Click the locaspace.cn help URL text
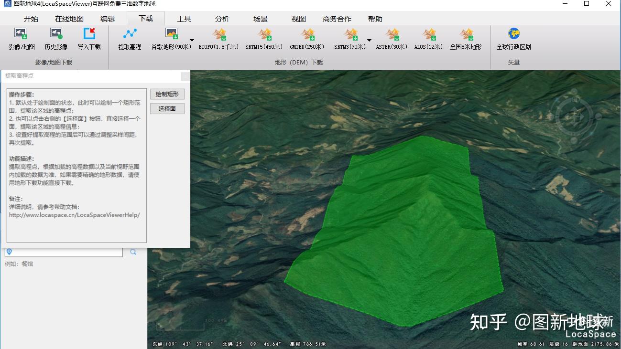 tap(75, 215)
